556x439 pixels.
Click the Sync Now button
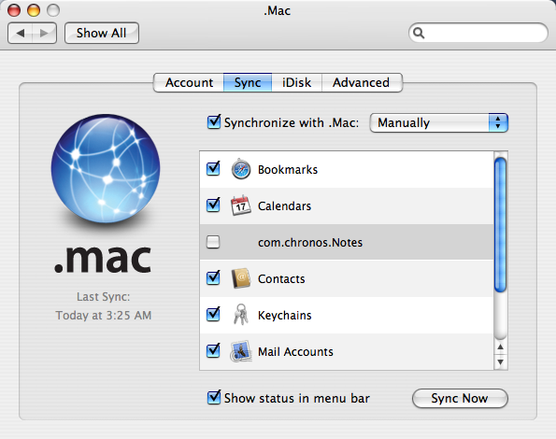[460, 398]
